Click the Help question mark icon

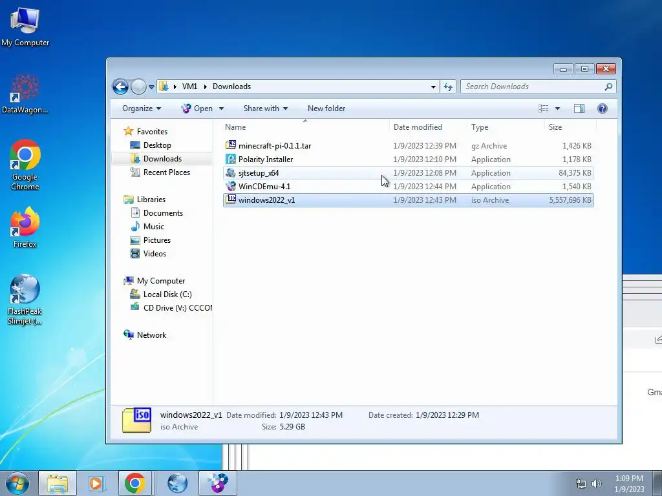tap(603, 108)
